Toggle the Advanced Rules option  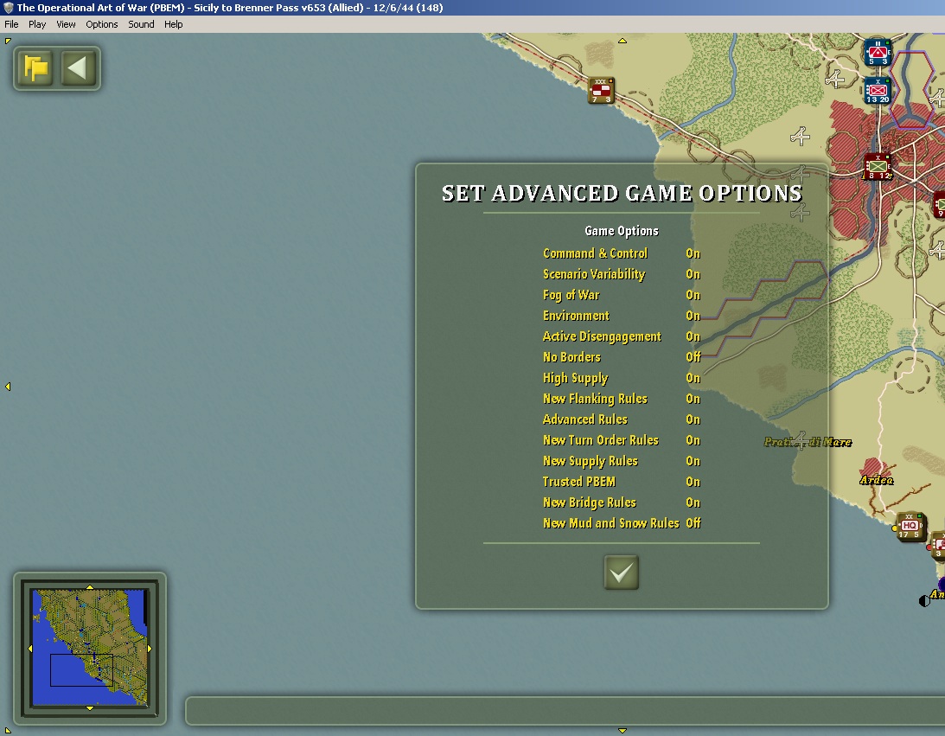point(622,419)
